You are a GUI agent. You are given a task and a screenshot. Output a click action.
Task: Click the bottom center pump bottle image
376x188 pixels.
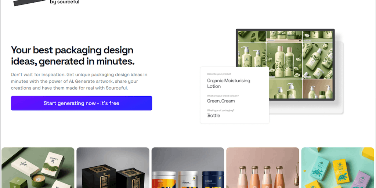pyautogui.click(x=286, y=89)
